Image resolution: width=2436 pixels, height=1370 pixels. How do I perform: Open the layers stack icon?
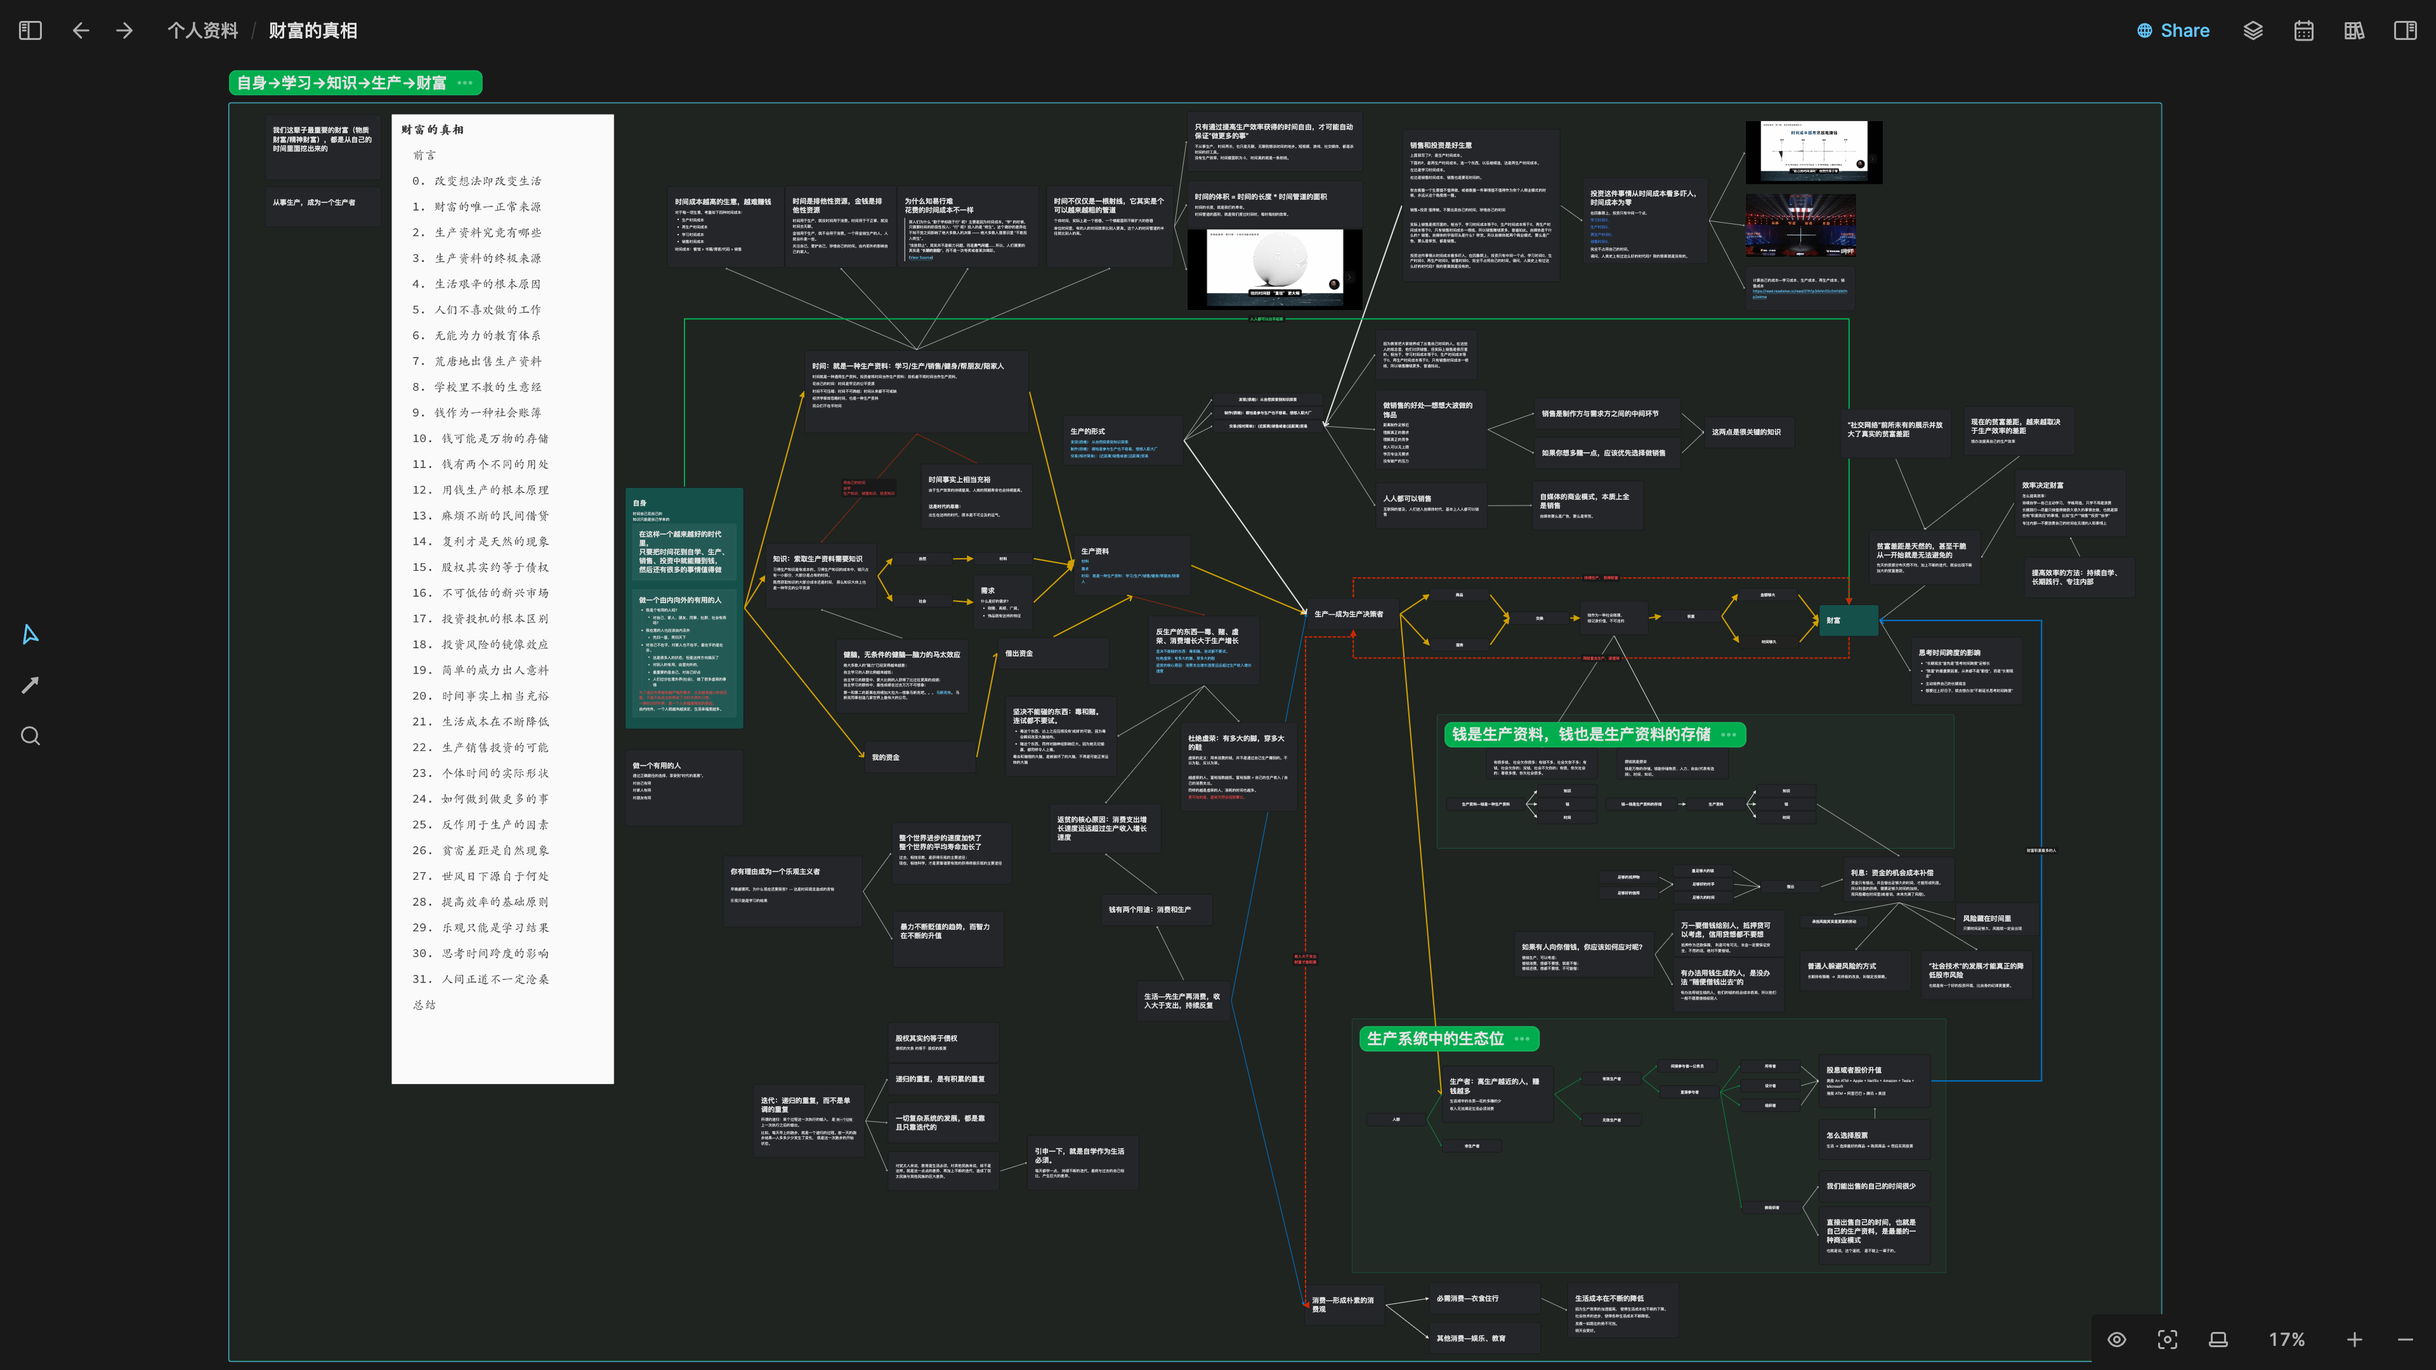(2253, 30)
